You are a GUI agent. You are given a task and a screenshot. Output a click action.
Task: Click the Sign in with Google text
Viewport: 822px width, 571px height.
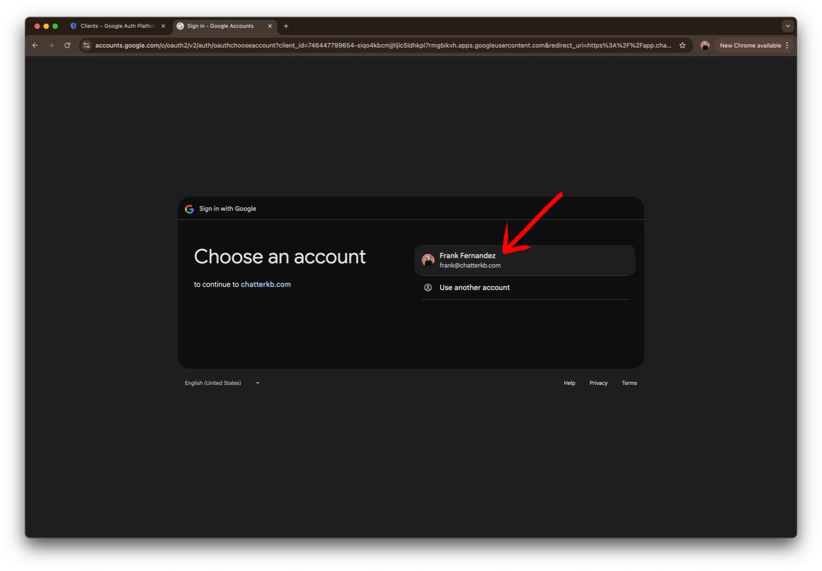pos(227,209)
